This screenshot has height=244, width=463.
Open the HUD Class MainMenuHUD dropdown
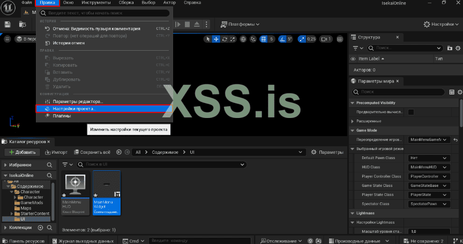429,167
